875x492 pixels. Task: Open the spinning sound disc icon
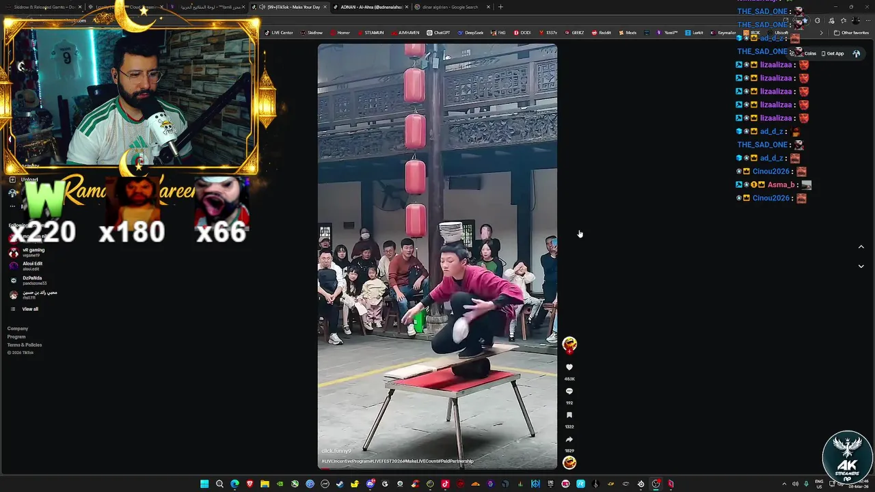tap(569, 463)
